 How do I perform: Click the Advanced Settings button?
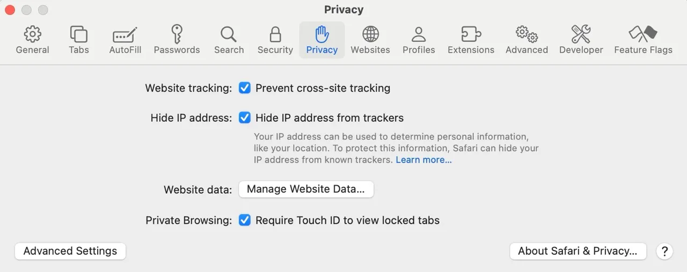(x=70, y=251)
